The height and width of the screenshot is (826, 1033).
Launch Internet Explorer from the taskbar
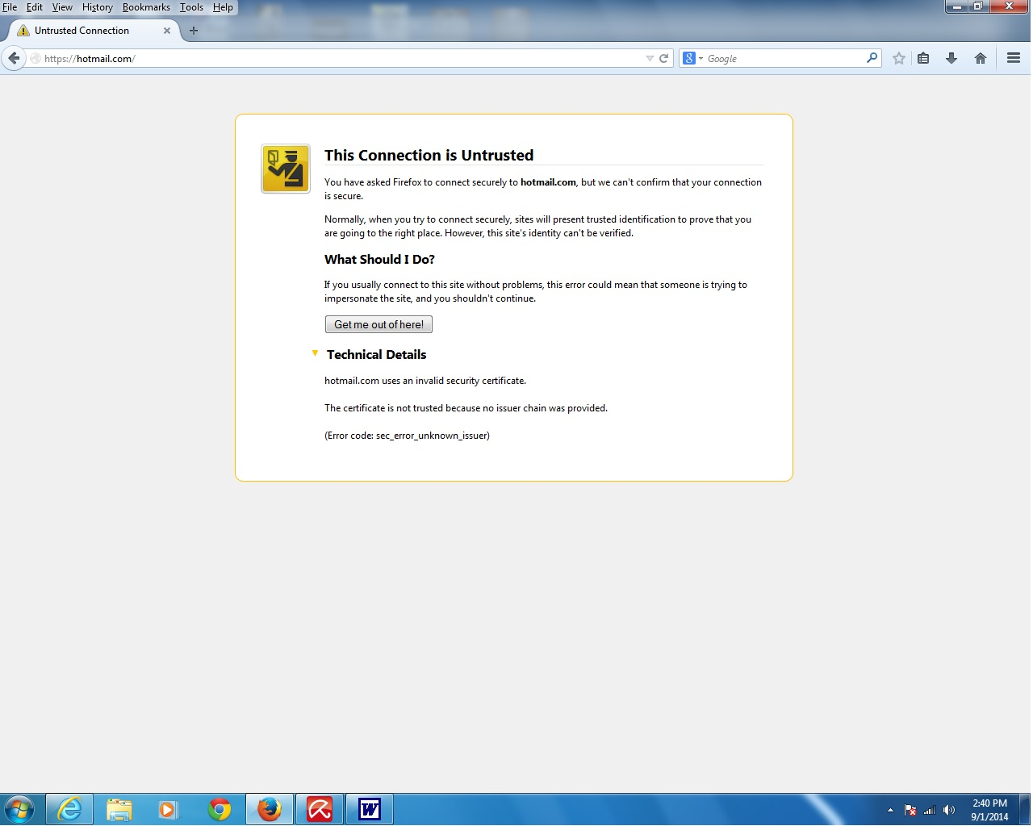pyautogui.click(x=69, y=809)
